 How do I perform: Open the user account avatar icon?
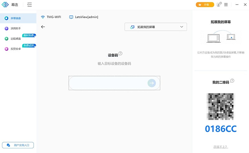click(x=218, y=5)
